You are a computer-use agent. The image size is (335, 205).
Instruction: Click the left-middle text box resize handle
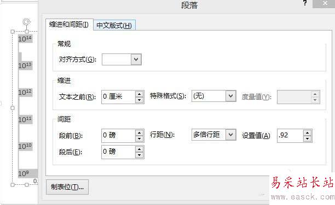tap(13, 108)
